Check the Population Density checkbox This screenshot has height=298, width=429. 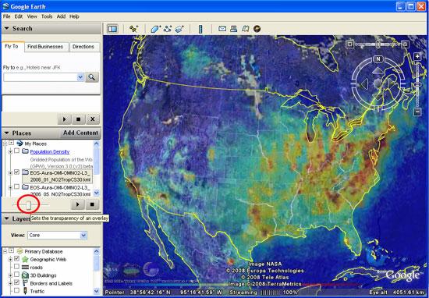16,151
